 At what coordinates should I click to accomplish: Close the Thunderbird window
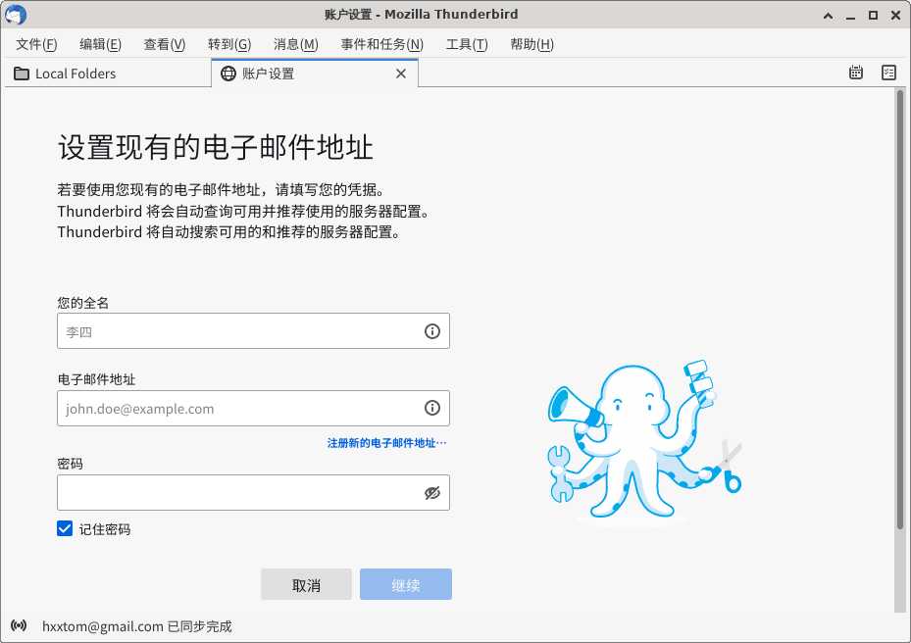[895, 16]
